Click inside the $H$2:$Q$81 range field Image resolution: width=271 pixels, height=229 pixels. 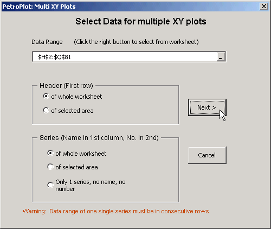(x=125, y=57)
